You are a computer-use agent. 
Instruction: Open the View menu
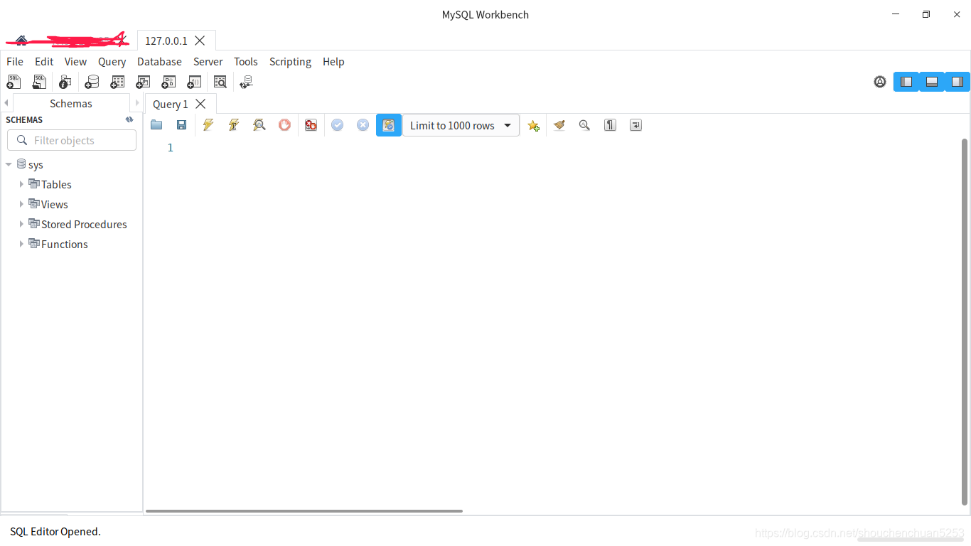pos(75,62)
